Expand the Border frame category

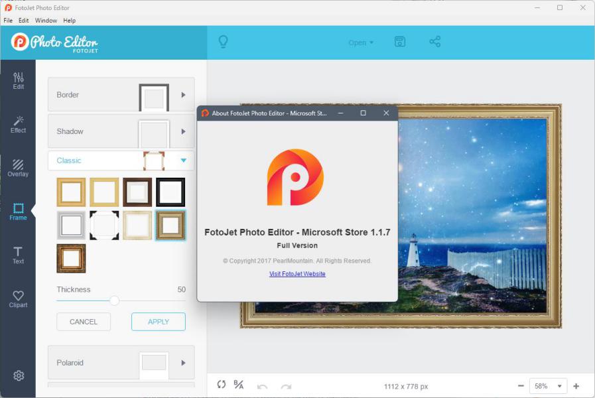(121, 94)
